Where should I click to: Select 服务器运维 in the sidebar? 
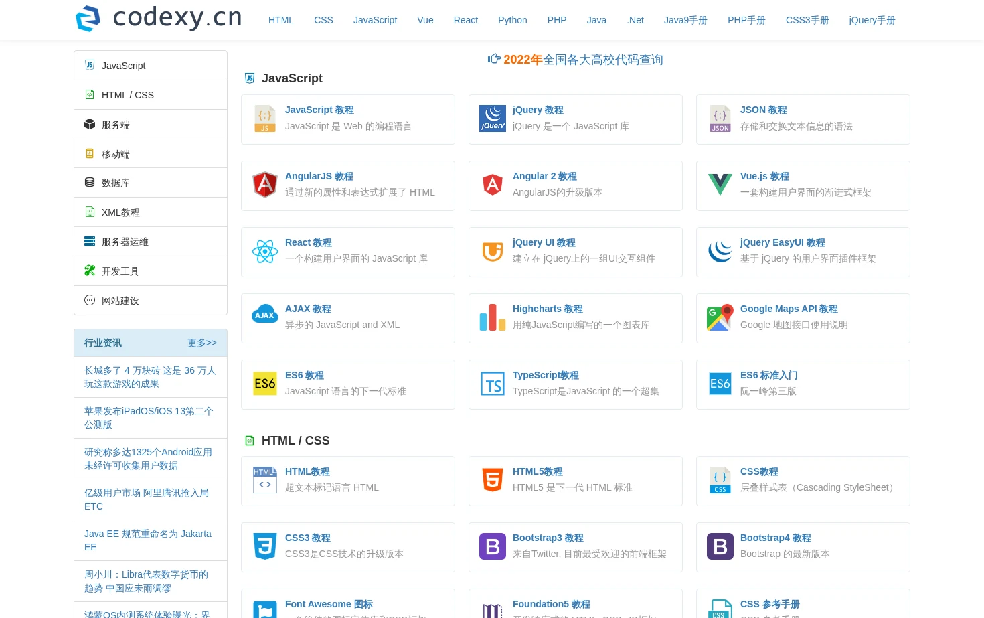[151, 242]
